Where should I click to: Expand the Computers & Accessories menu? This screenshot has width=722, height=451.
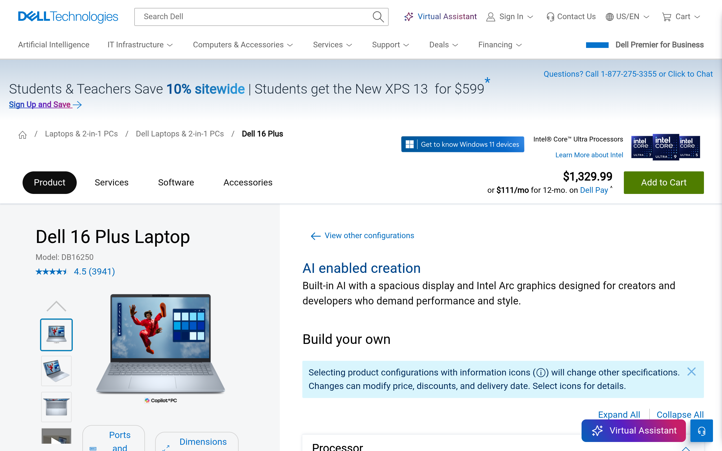[243, 45]
